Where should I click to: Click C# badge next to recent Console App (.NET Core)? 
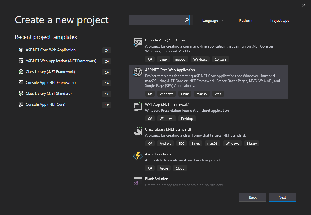[107, 105]
